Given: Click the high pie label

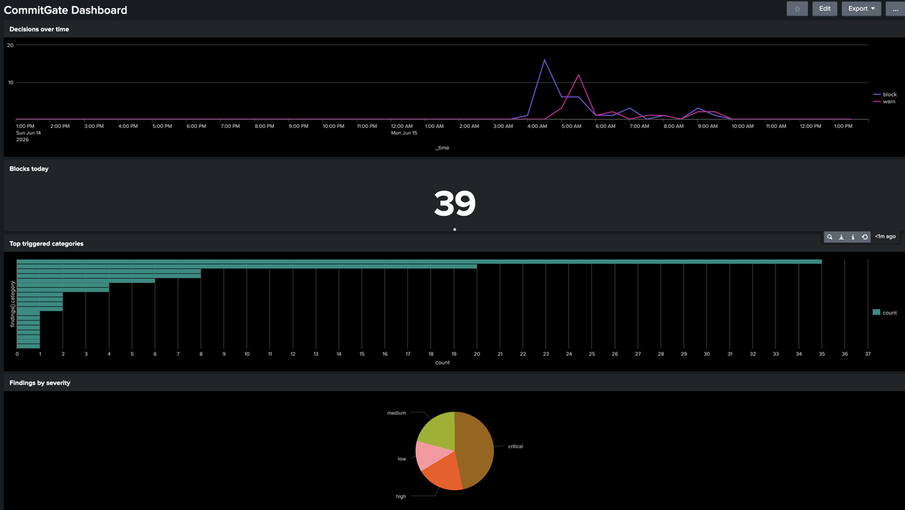Looking at the screenshot, I should click(401, 497).
